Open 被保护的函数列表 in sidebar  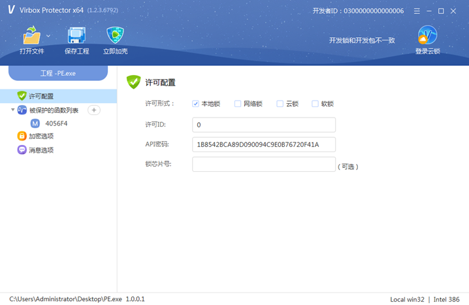(54, 110)
